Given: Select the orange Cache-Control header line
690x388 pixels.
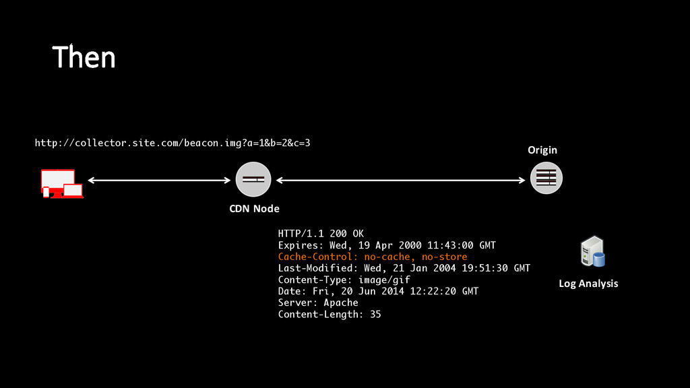Looking at the screenshot, I should click(x=373, y=257).
